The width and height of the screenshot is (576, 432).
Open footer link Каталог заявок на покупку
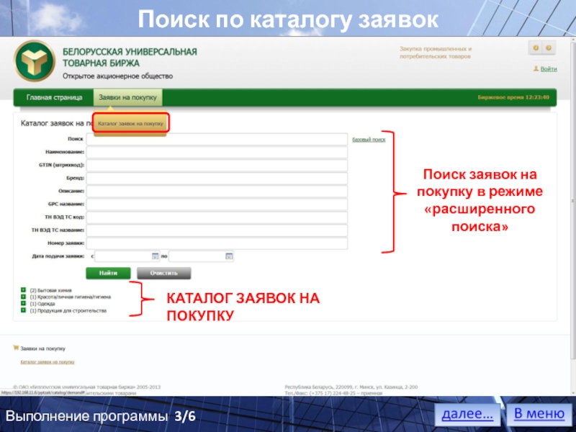(x=48, y=362)
